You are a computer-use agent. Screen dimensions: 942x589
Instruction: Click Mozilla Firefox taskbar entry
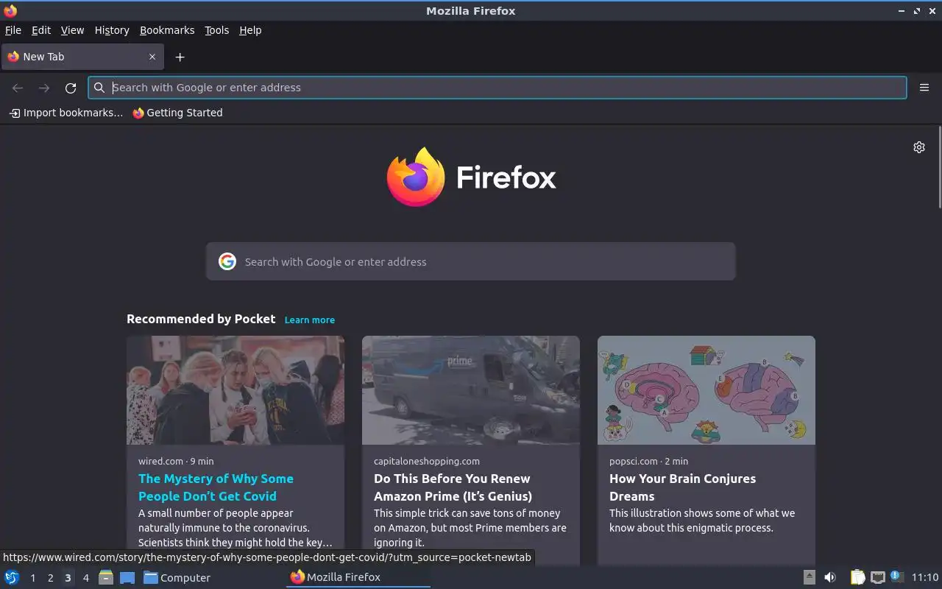[x=358, y=577]
